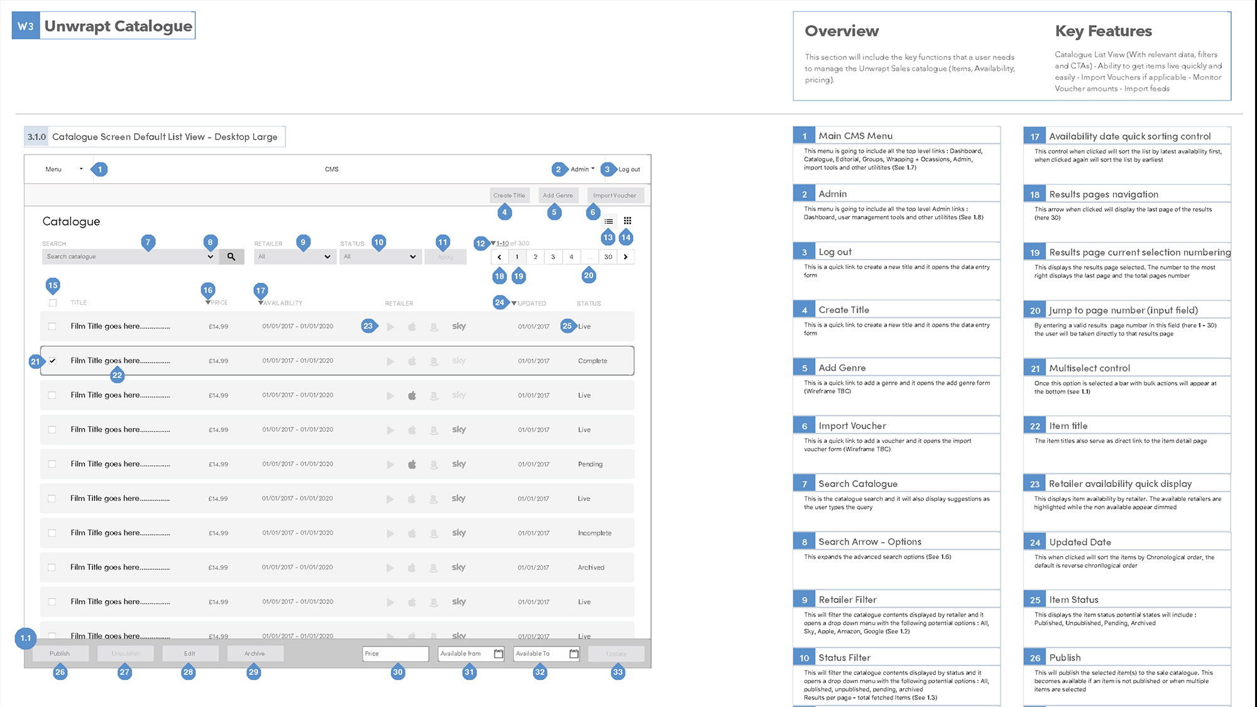Click next page arrow in pagination
The height and width of the screenshot is (707, 1257).
click(625, 256)
